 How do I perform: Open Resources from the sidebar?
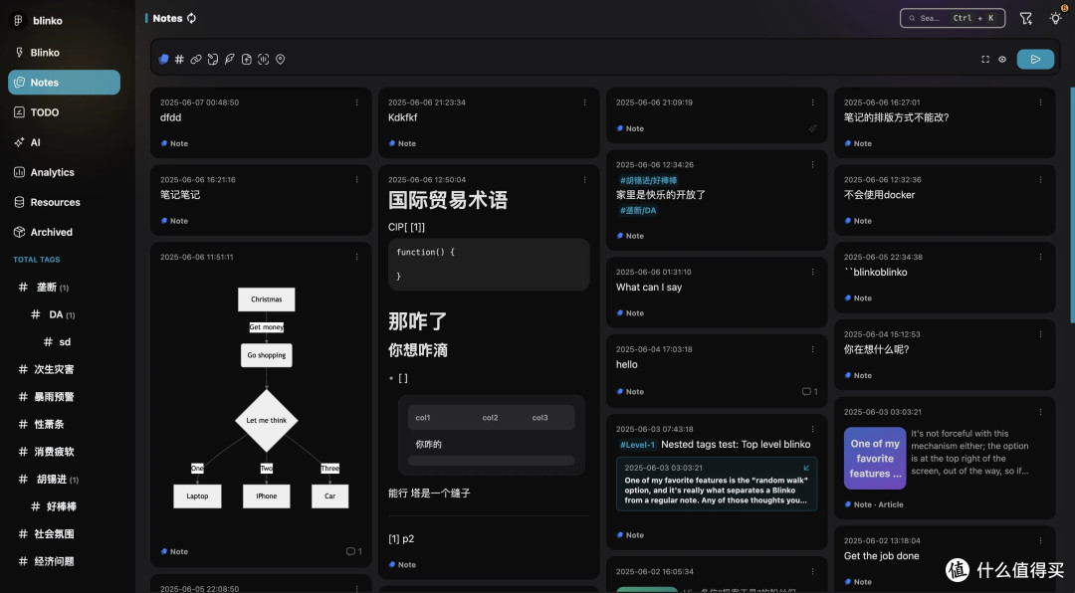tap(64, 202)
